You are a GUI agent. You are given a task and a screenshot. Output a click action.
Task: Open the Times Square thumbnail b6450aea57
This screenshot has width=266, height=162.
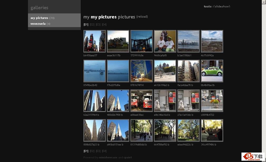tap(94, 41)
